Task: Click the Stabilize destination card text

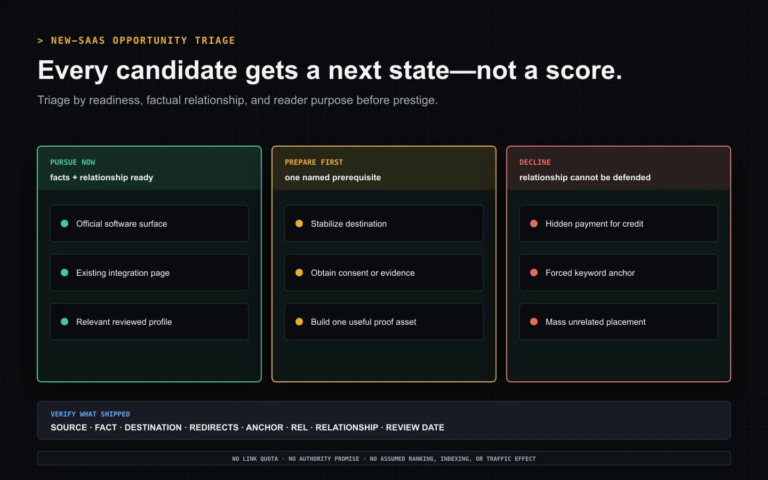Action: 349,223
